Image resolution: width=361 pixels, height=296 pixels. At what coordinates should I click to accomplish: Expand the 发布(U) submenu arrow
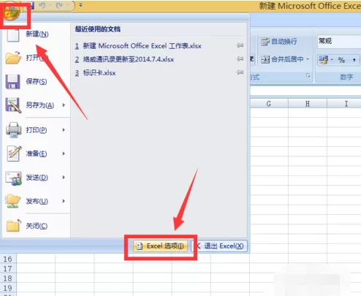click(x=64, y=201)
